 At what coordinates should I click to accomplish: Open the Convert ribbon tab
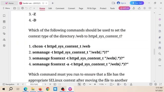[71, 8]
